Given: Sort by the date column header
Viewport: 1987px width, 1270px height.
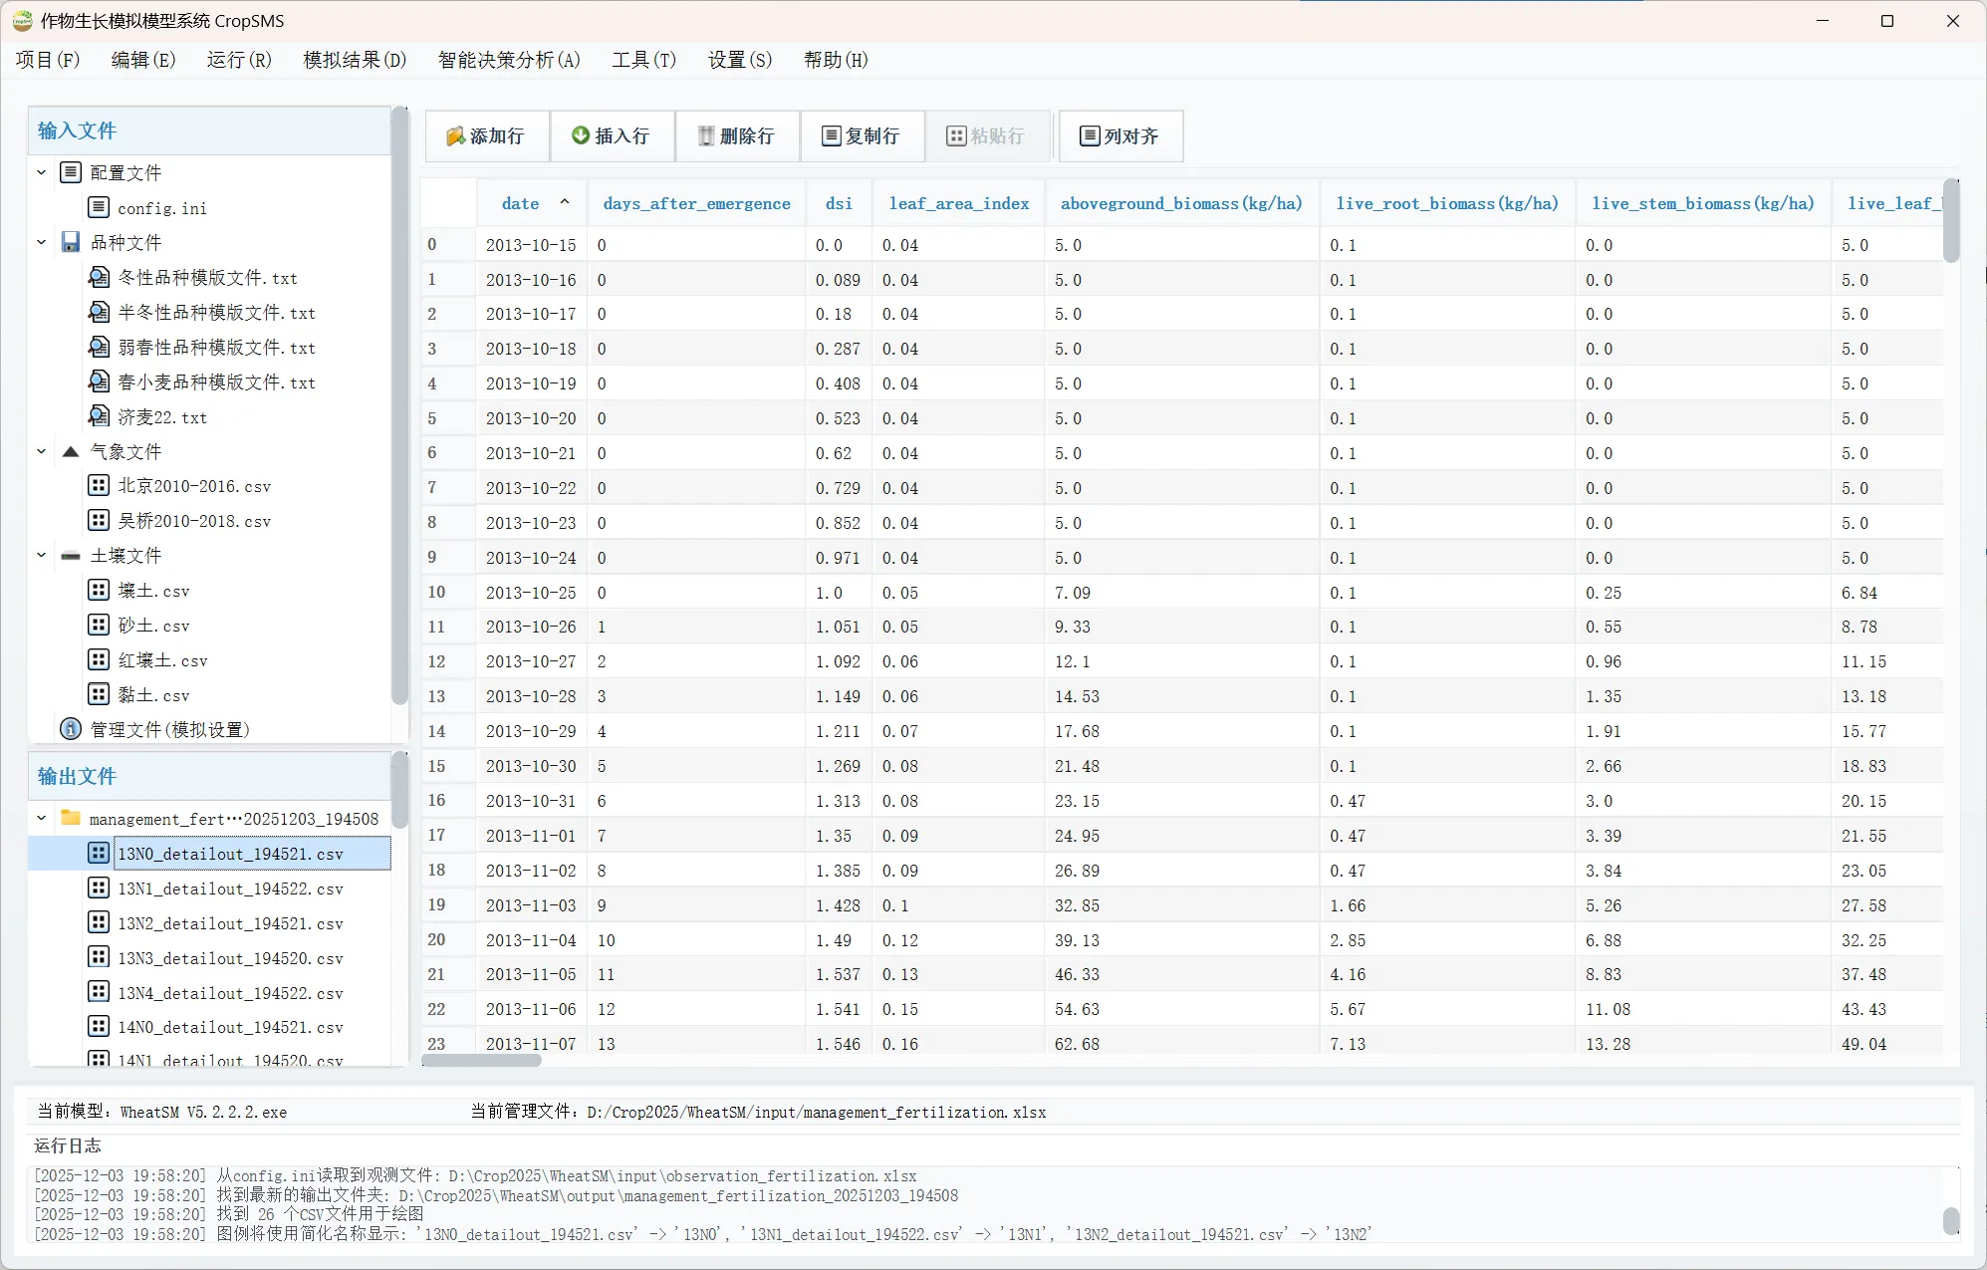Looking at the screenshot, I should coord(520,203).
